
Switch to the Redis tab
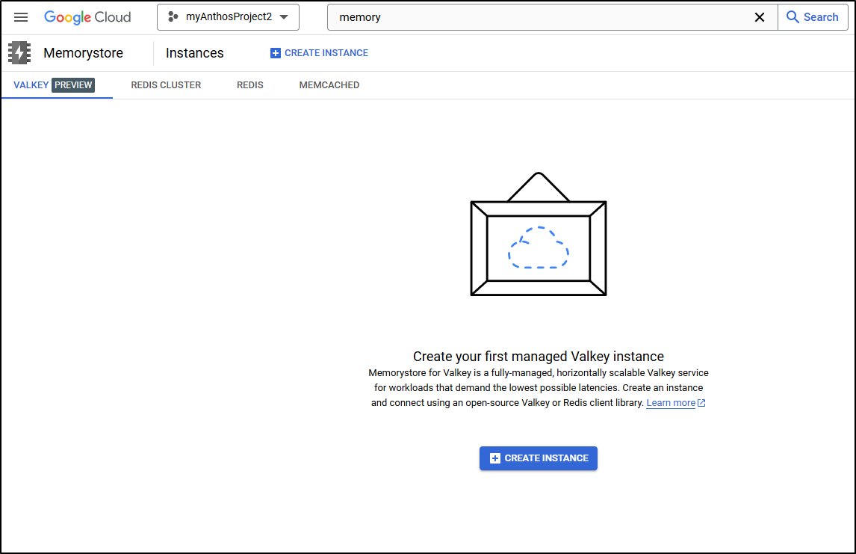coord(250,85)
